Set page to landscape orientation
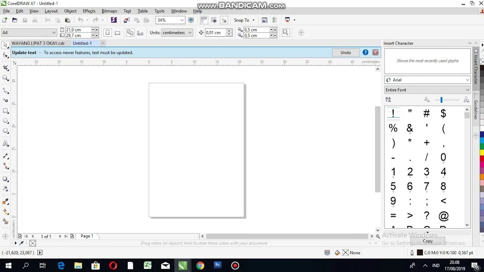 pos(117,32)
